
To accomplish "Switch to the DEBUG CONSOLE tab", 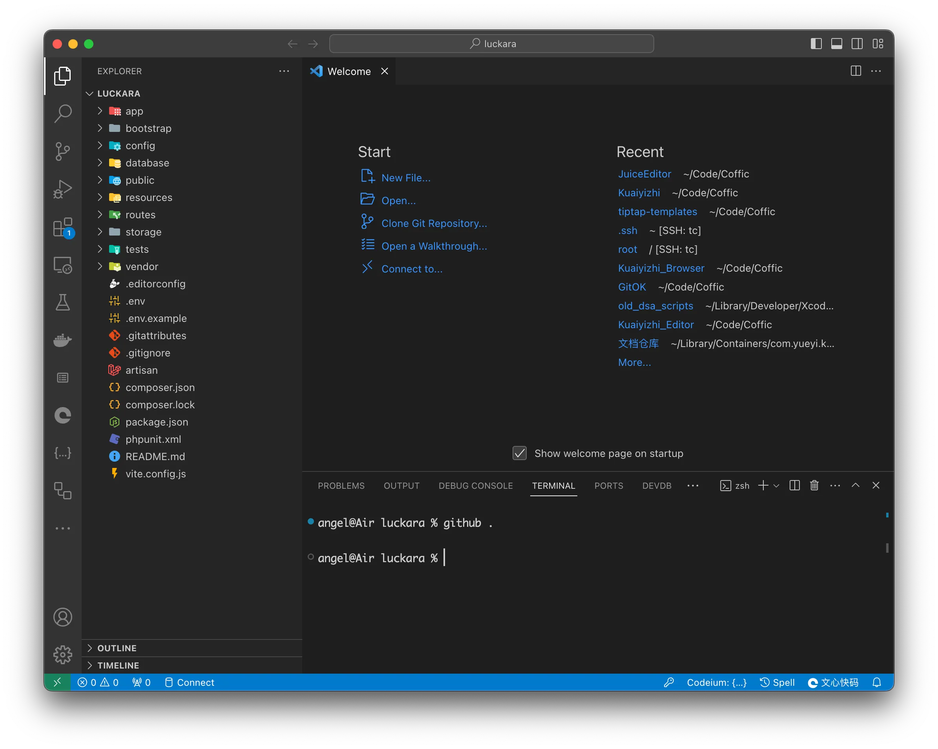I will pos(476,486).
